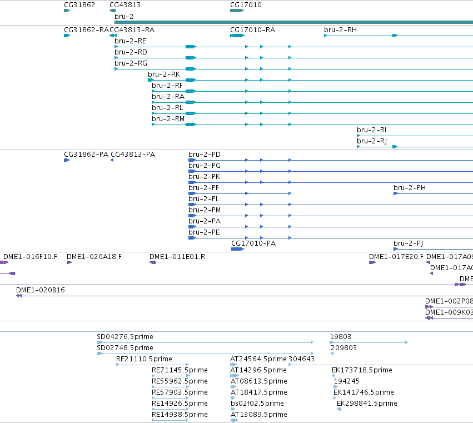Select the RE14938.5prime EST label

tap(180, 415)
